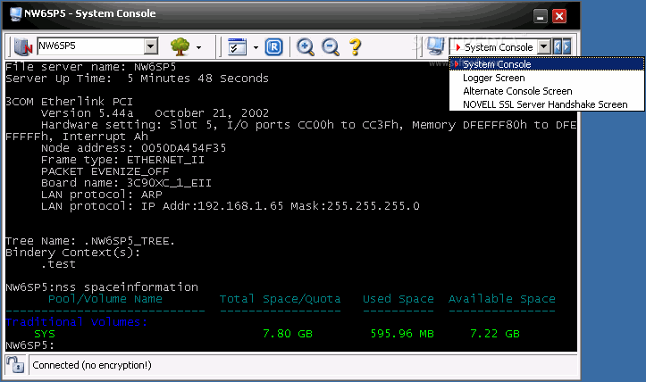Click the 'Version 5.44a' line
646x382 pixels.
point(155,112)
